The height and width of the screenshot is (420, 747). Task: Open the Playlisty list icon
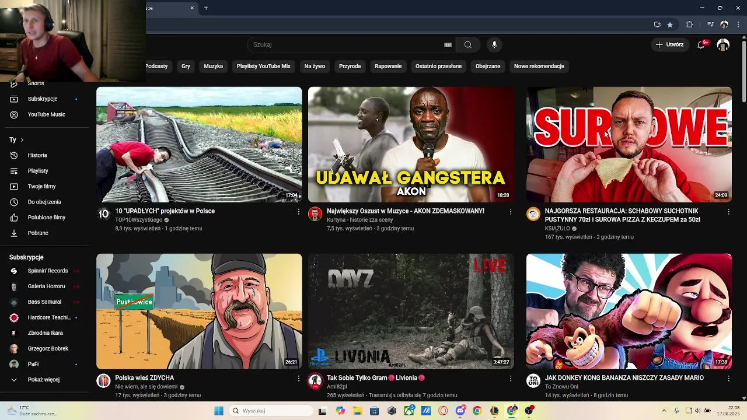click(x=14, y=171)
